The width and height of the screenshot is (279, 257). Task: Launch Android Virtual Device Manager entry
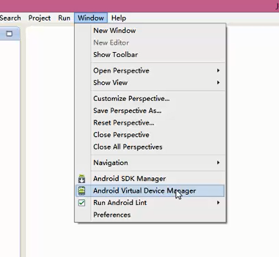pos(150,191)
